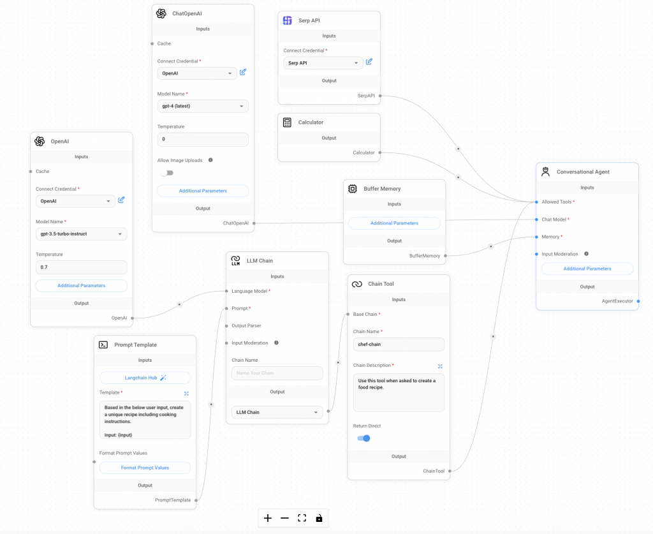Edit Serp API credential pencil icon
The width and height of the screenshot is (653, 534).
pos(369,62)
